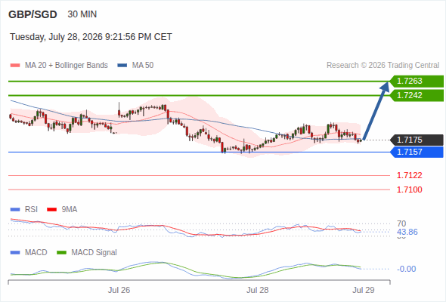This screenshot has height=302, width=446.
Task: Click the RSI 70 level label
Action: click(x=401, y=223)
